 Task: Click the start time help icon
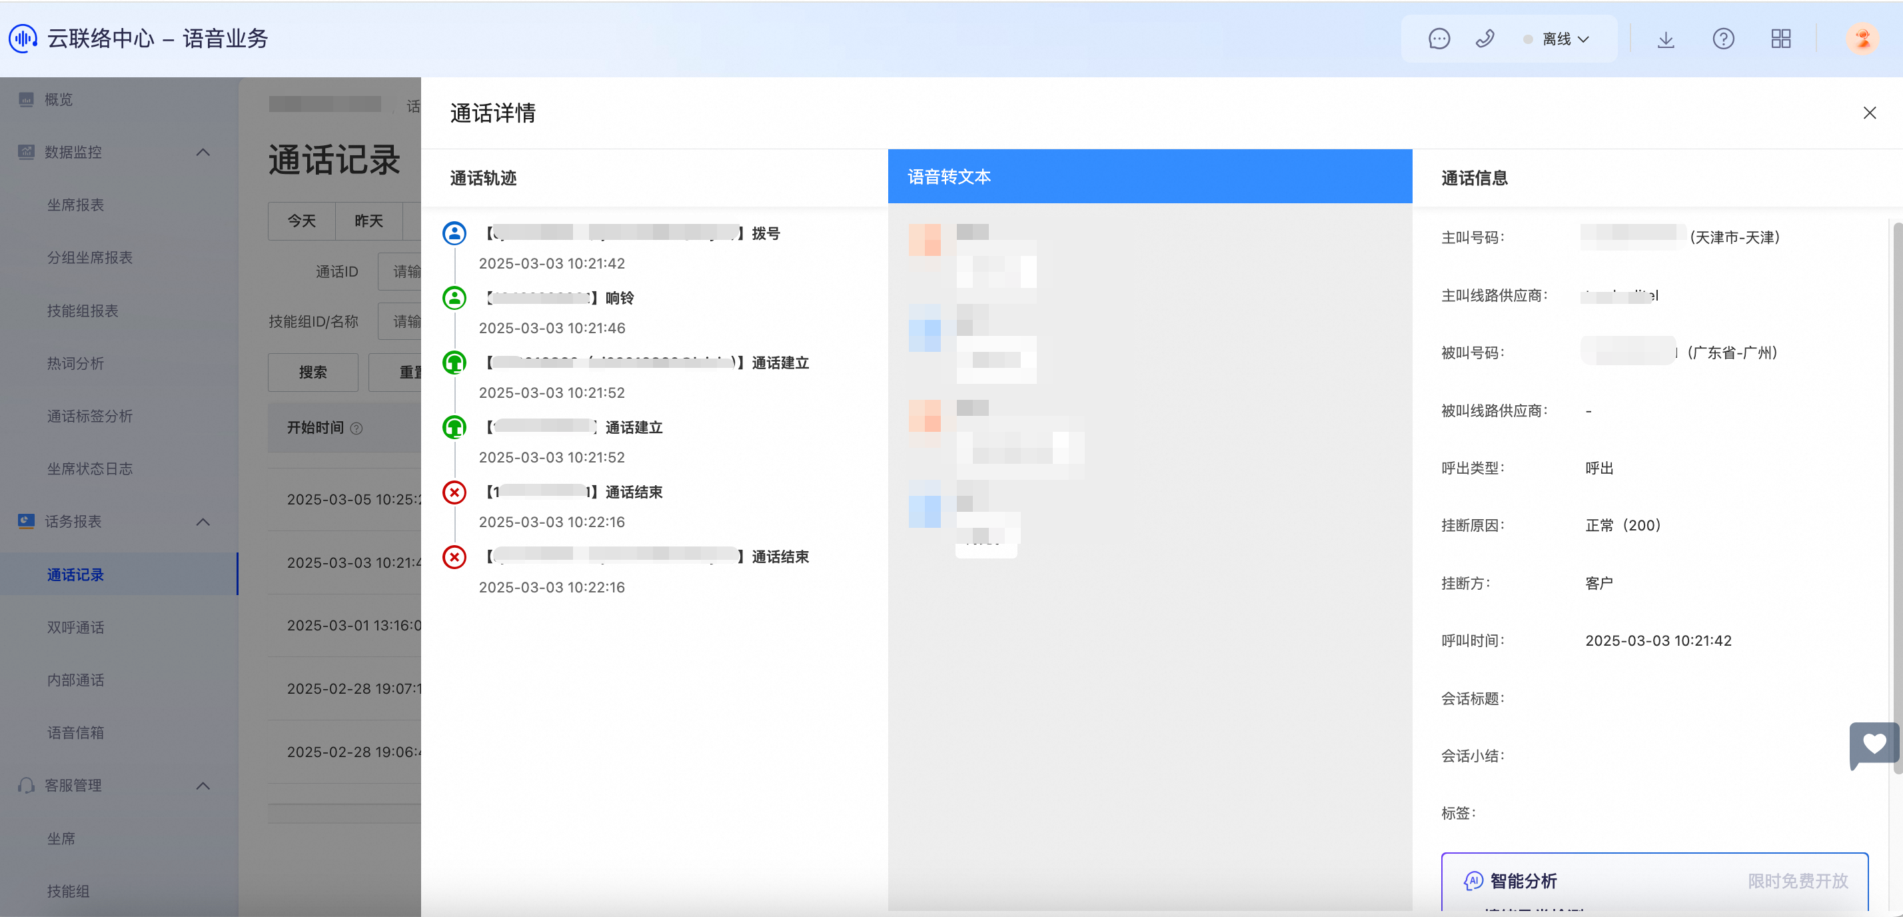(356, 428)
